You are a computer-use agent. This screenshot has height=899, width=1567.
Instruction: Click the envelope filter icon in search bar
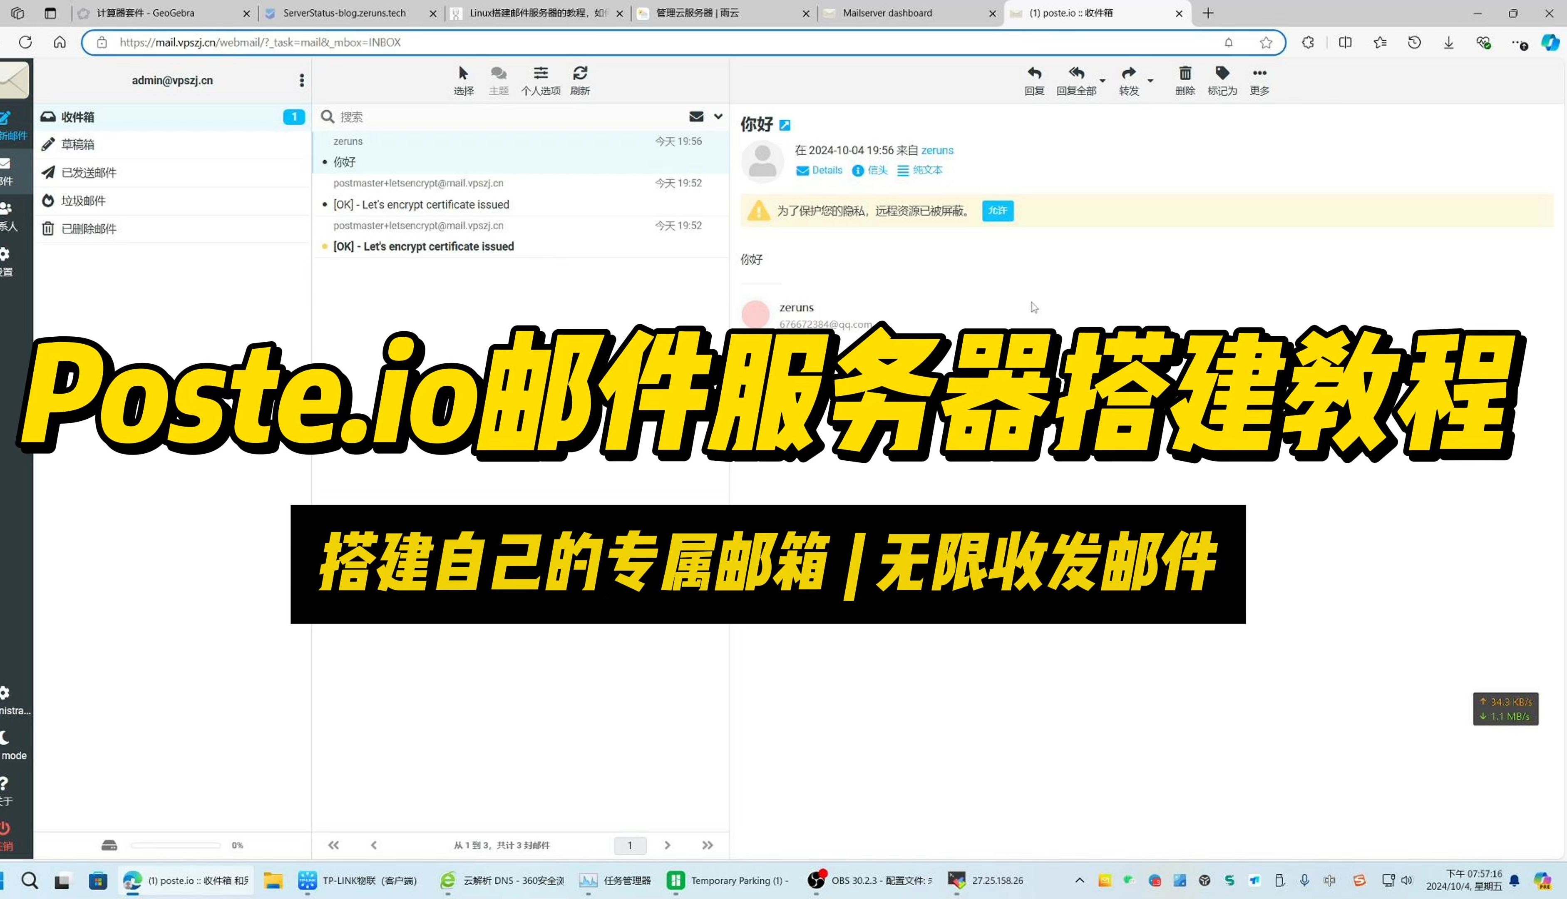click(x=696, y=117)
